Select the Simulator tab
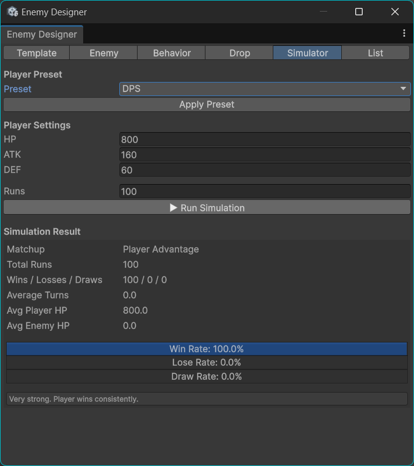The height and width of the screenshot is (466, 414). [308, 53]
